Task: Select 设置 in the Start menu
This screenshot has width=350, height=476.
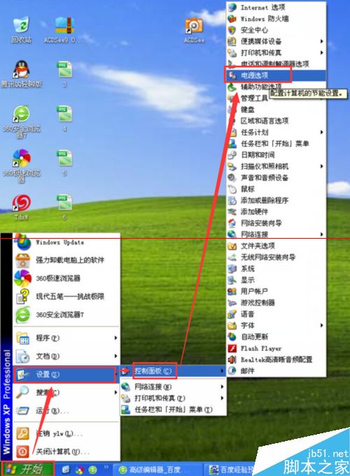Action: (65, 374)
